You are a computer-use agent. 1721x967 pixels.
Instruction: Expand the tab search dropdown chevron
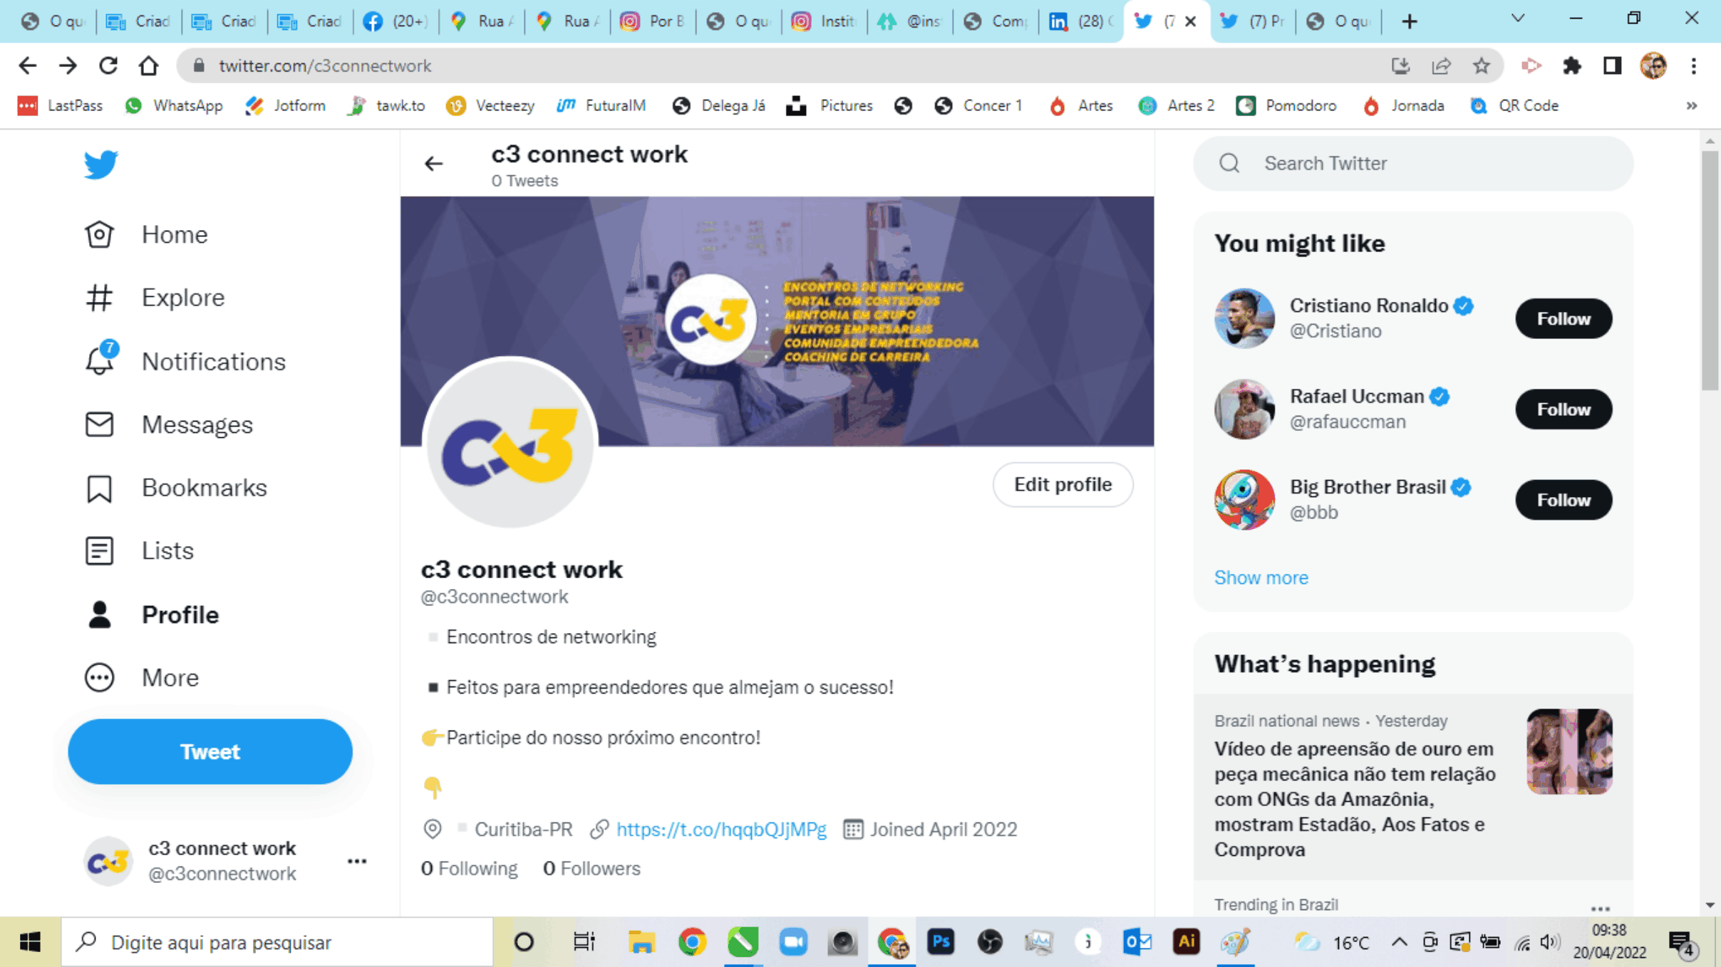1518,20
